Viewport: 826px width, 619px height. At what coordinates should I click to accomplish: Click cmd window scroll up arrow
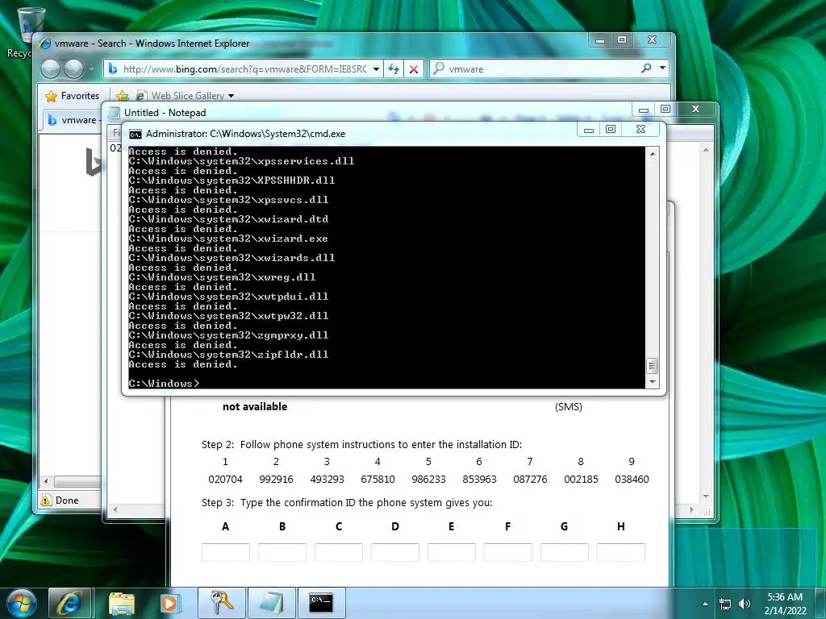(x=652, y=154)
